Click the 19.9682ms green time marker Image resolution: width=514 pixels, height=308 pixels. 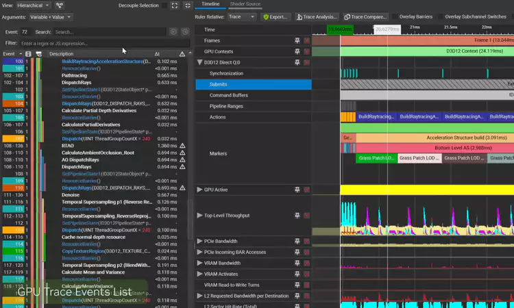coord(340,29)
